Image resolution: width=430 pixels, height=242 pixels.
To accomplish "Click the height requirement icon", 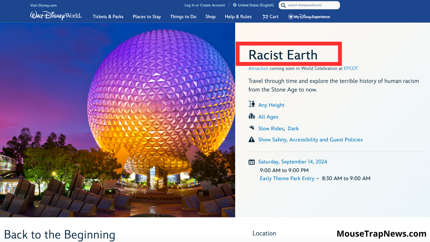I will [252, 104].
